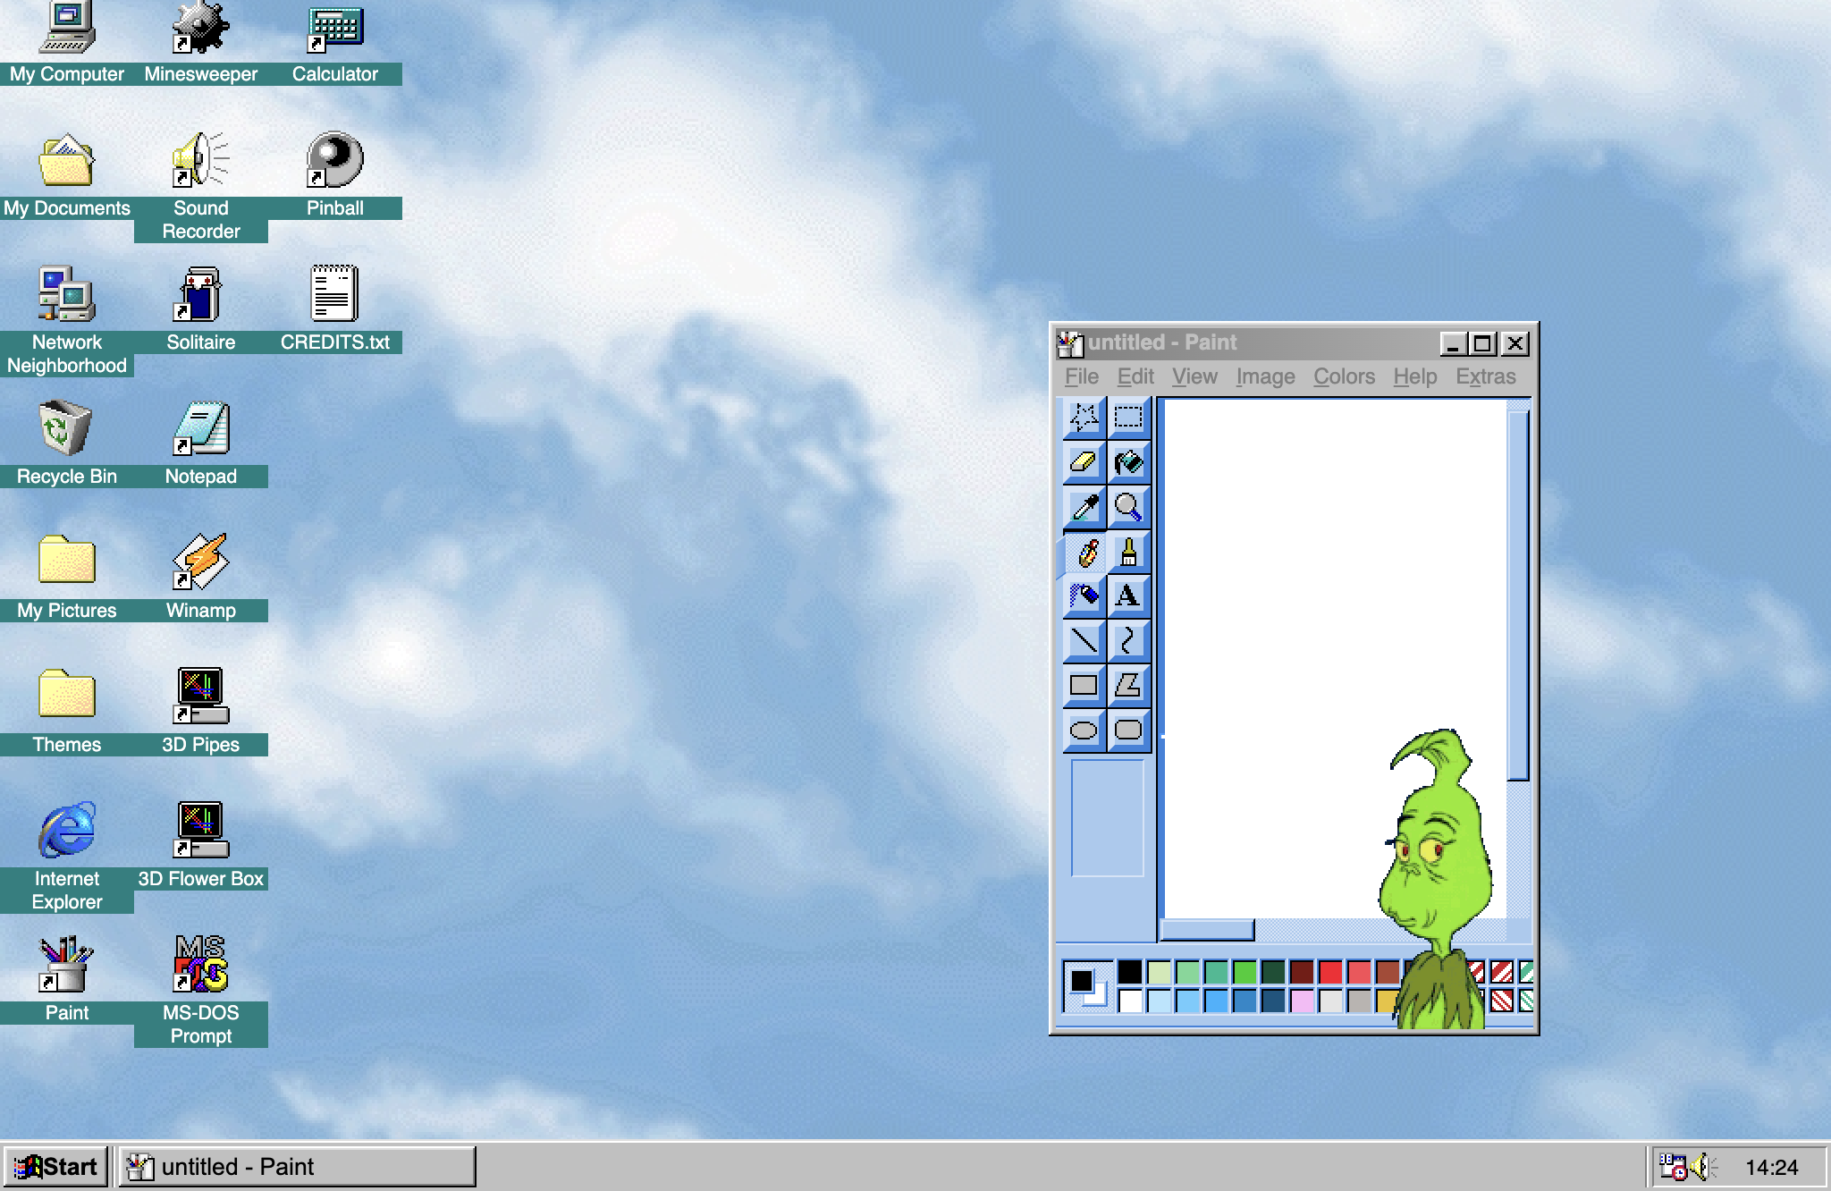Click the vertical scrollbar thumb in Paint
1831x1191 pixels.
tap(1518, 595)
